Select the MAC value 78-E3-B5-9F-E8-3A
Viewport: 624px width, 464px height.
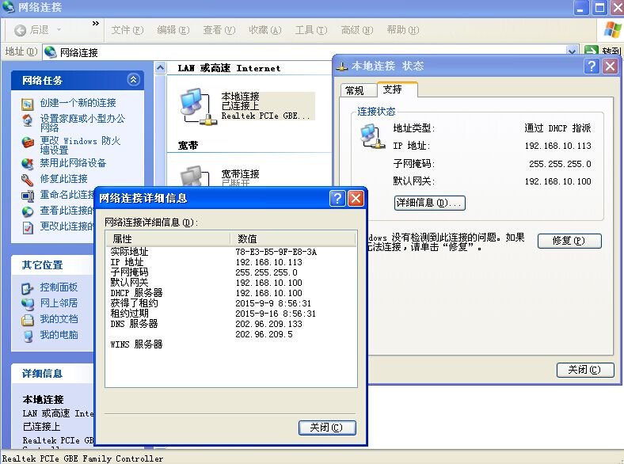coord(276,252)
